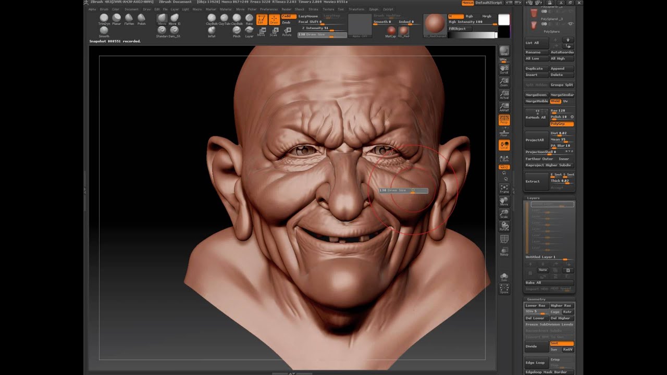
Task: Select the Polish brush
Action: point(141,19)
